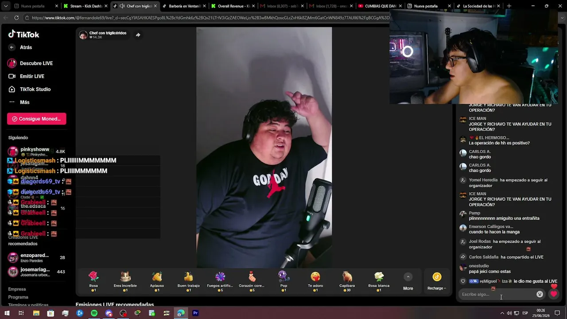
Task: Open Yomel Heredia profile in chat
Action: pyautogui.click(x=483, y=180)
